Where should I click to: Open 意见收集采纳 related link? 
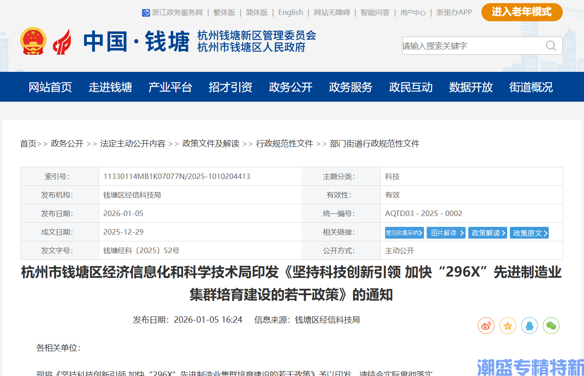(405, 233)
